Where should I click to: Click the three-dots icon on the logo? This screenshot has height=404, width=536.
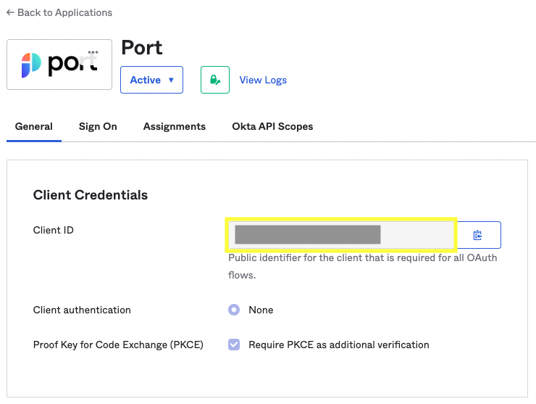[x=93, y=52]
